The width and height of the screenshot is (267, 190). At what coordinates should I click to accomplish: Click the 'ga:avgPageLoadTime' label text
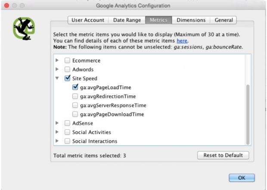pyautogui.click(x=106, y=87)
